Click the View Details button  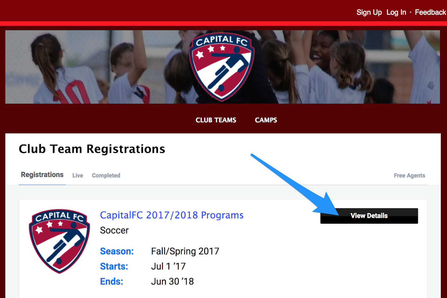click(x=369, y=216)
